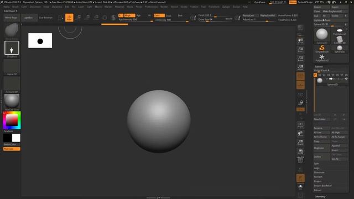Select the black secondary color swatch
The height and width of the screenshot is (199, 354).
pyautogui.click(x=7, y=138)
